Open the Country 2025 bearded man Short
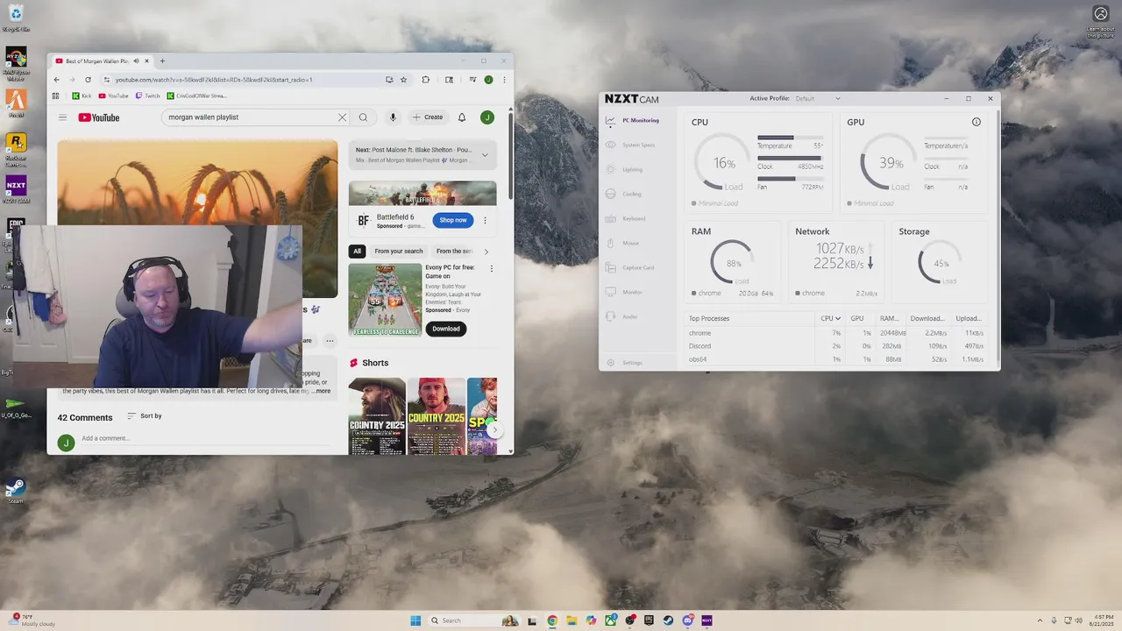Screen dimensions: 1122x631 [x=377, y=416]
